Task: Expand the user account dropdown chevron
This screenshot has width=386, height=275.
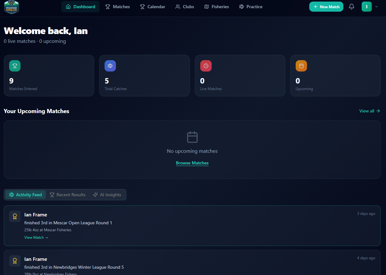Action: tap(376, 7)
